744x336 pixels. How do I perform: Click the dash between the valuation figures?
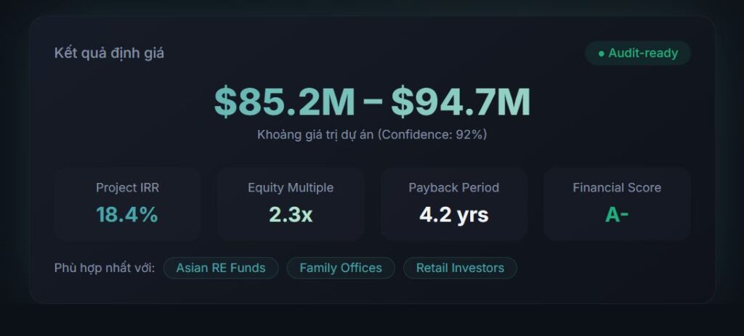click(x=373, y=104)
